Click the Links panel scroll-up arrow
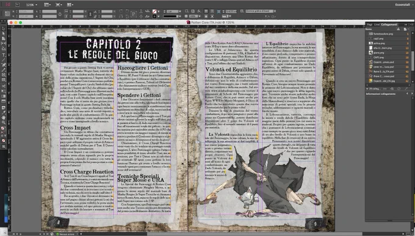 (413, 32)
